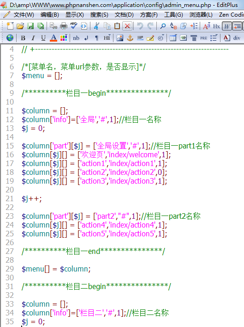Toggle the word wrap W button
The height and width of the screenshot is (327, 244).
(227, 26)
